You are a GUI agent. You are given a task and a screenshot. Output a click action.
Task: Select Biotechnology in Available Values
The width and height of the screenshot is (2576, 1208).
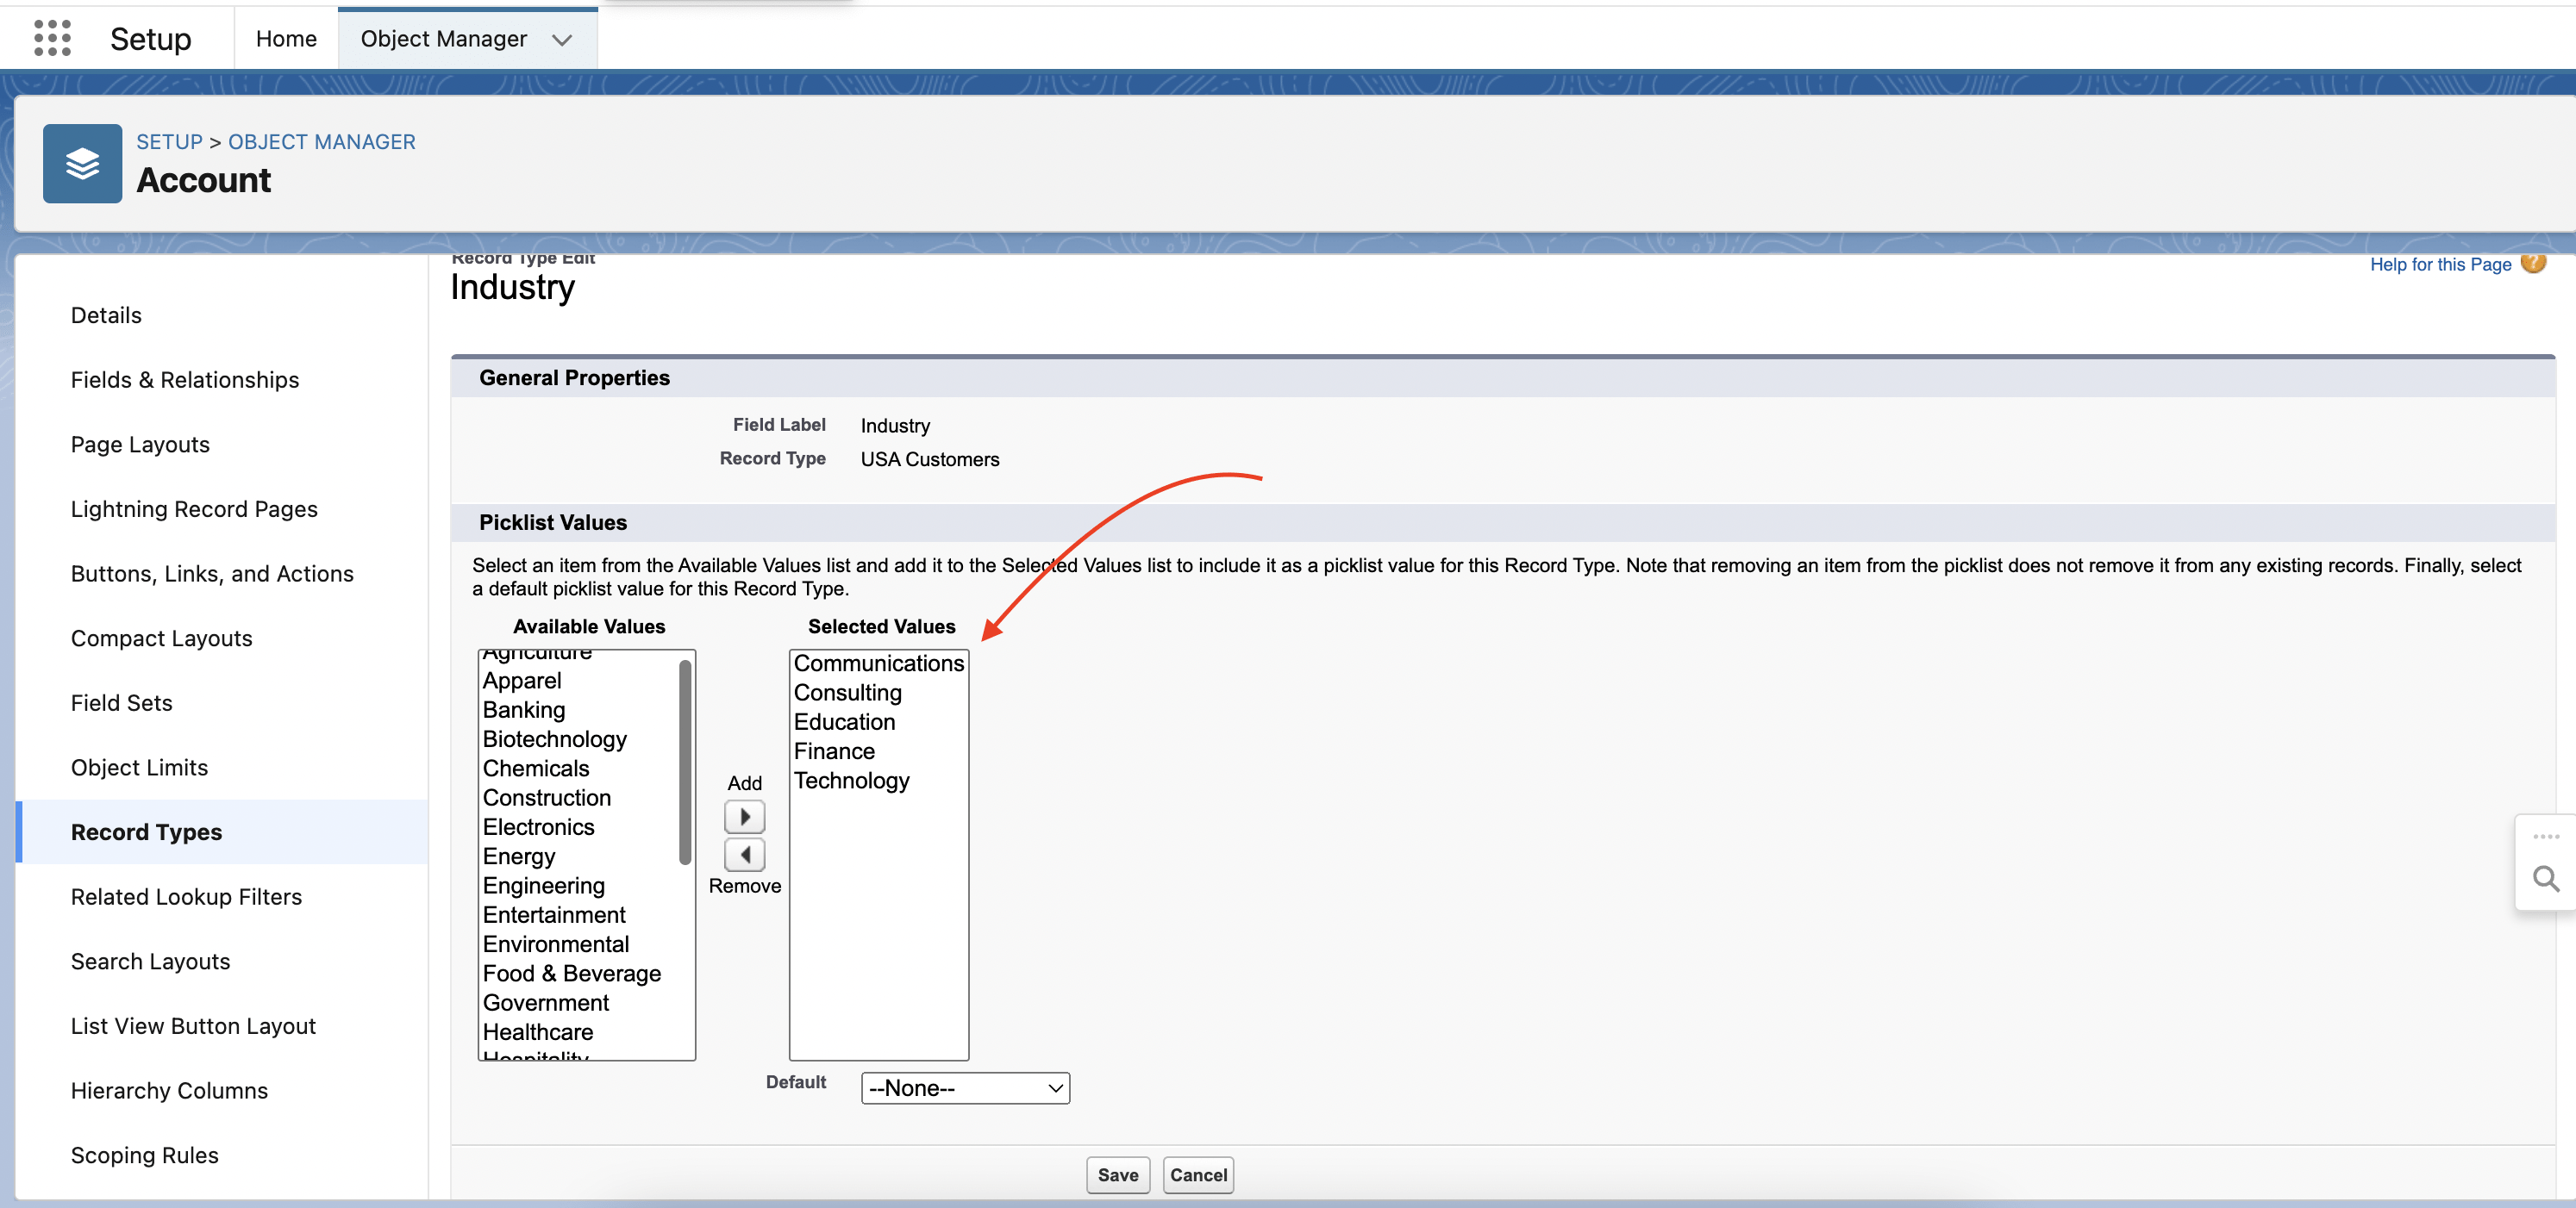(554, 738)
